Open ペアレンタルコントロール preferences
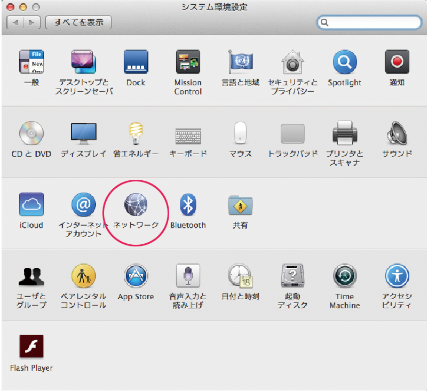Image resolution: width=428 pixels, height=391 pixels. pos(84,276)
